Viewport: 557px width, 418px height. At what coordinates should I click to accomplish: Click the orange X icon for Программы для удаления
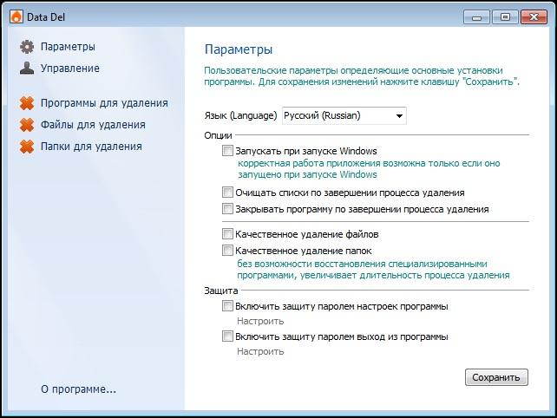[x=27, y=103]
